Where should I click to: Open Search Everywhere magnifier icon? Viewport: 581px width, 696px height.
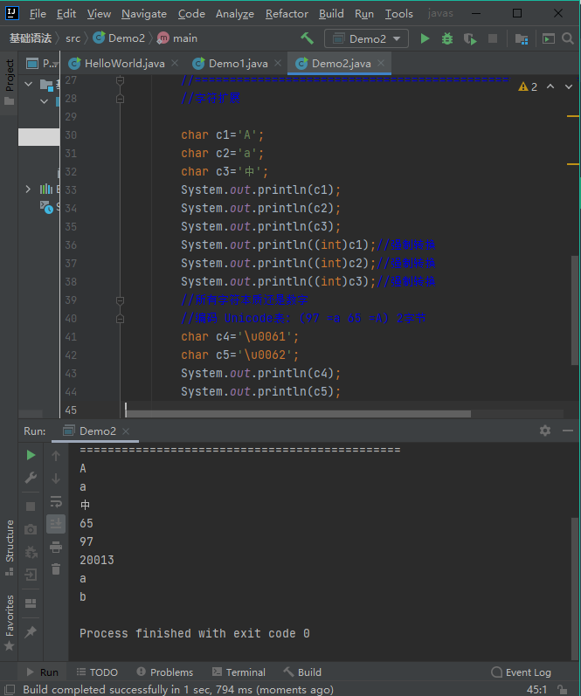568,38
